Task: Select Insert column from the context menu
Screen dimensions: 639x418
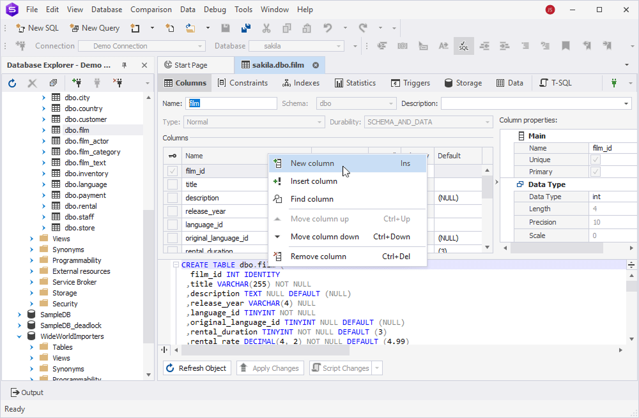Action: [x=314, y=181]
